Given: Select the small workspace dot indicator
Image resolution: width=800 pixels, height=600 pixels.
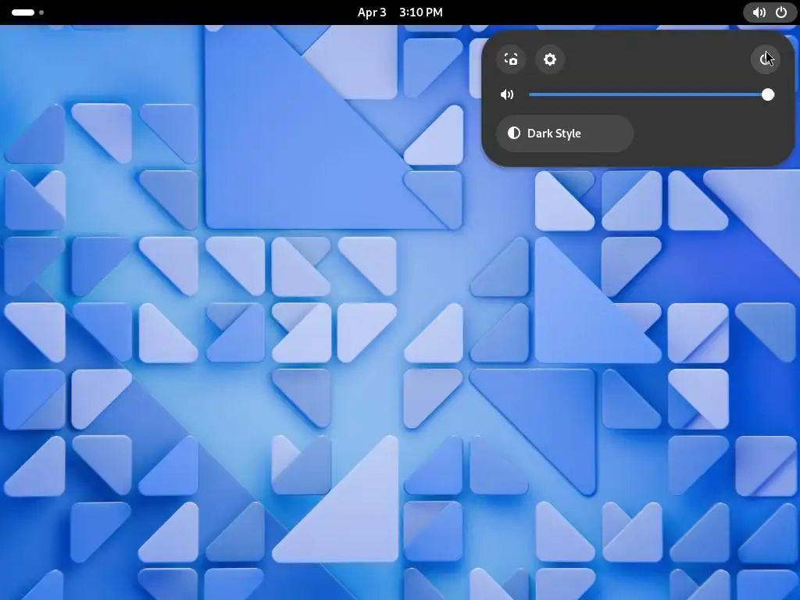Looking at the screenshot, I should (41, 12).
